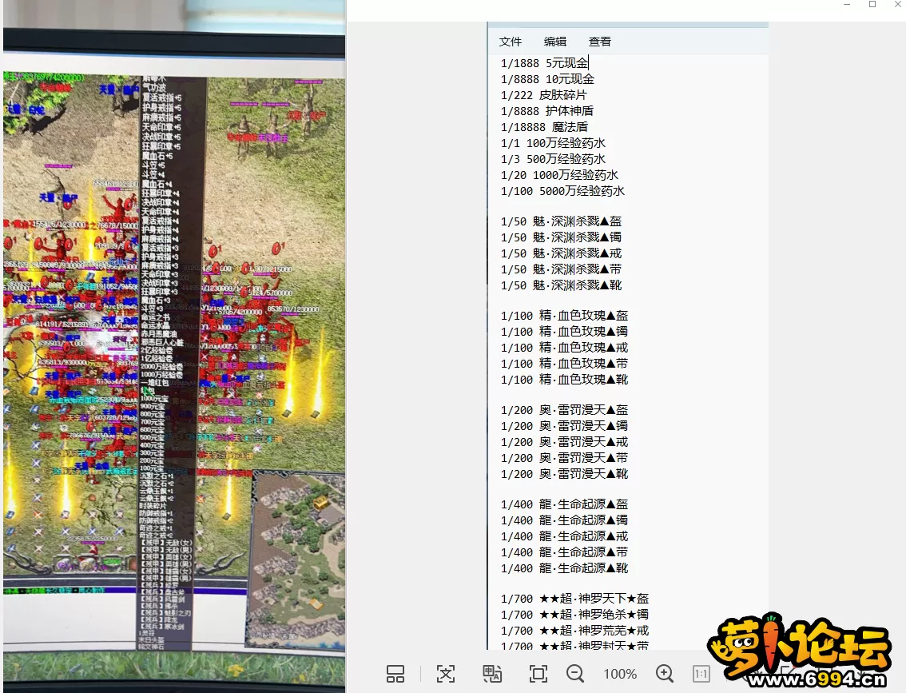Click the line "1/700 ★★超·神罗绝杀★镯"
906x693 pixels.
pyautogui.click(x=575, y=615)
